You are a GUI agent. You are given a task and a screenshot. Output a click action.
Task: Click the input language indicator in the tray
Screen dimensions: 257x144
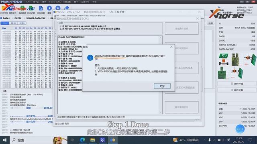(x=228, y=140)
